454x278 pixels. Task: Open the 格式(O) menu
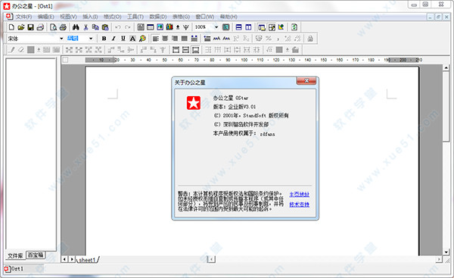(112, 17)
